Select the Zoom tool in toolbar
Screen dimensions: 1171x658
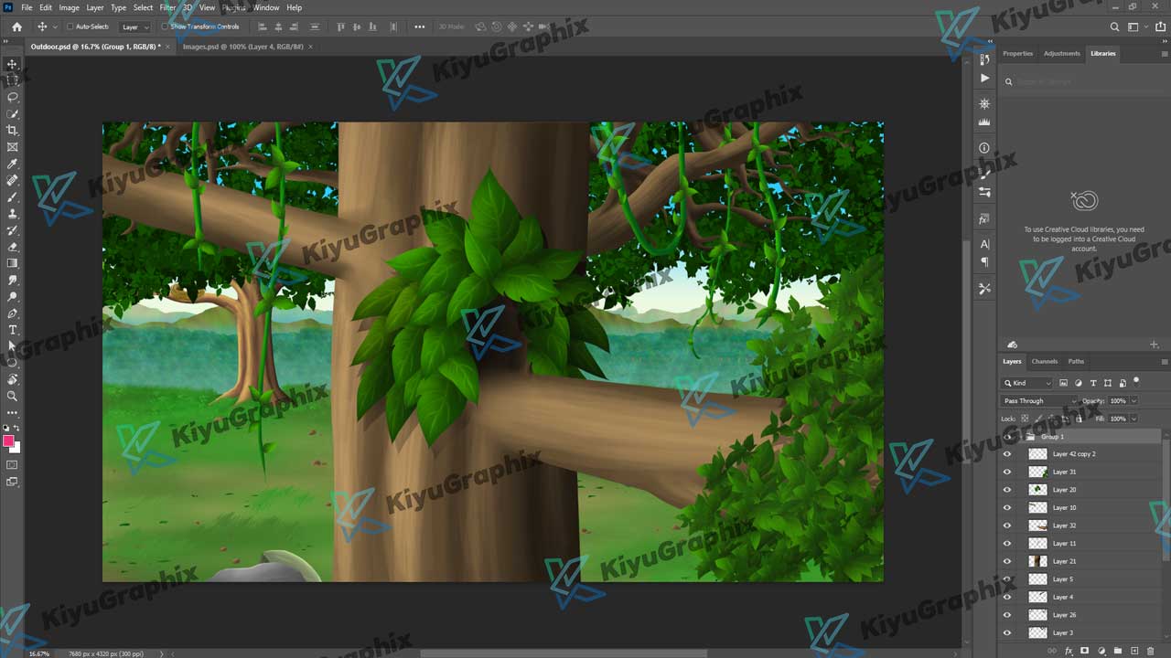13,396
